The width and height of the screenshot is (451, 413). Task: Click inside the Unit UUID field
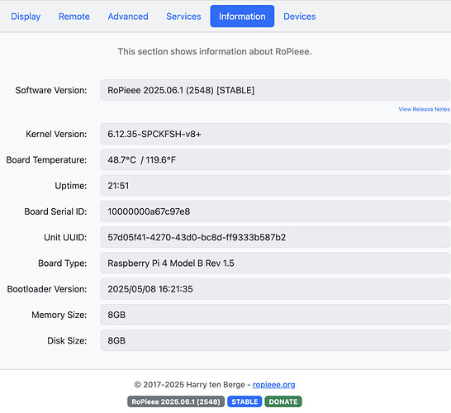pyautogui.click(x=275, y=237)
